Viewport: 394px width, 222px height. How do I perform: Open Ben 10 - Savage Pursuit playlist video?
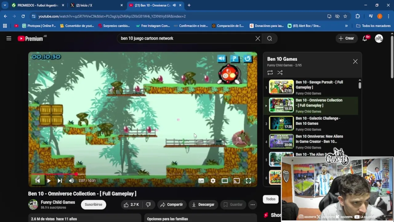tap(311, 87)
